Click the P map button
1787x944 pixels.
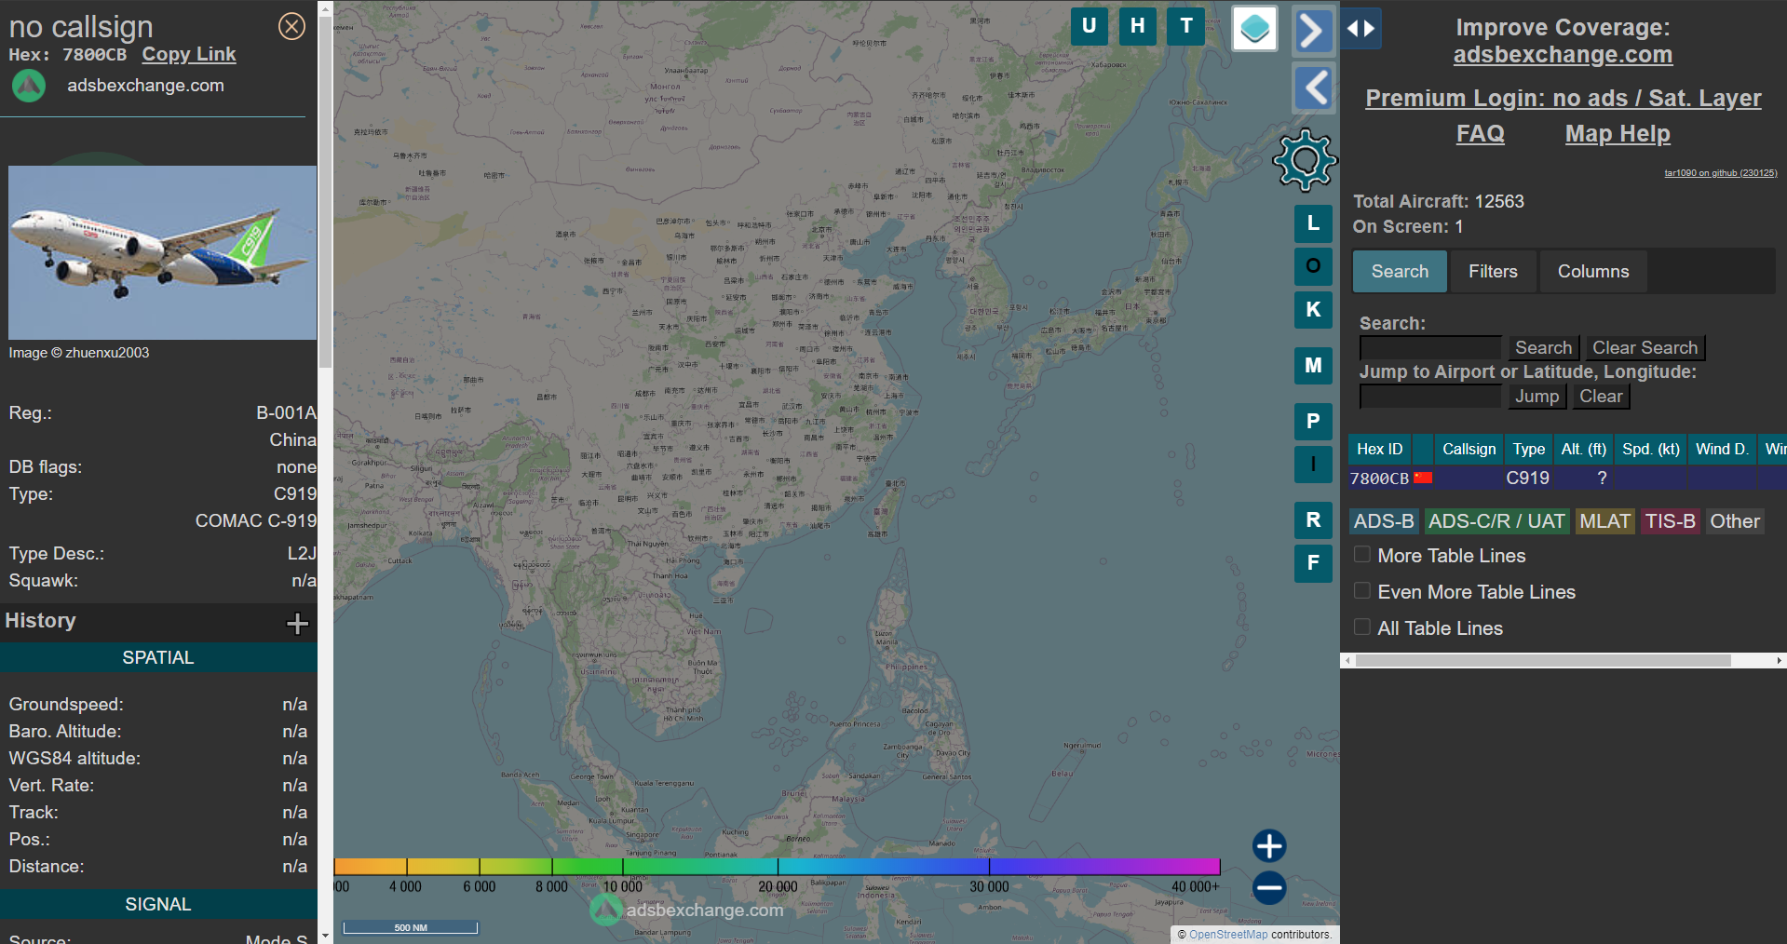1313,421
